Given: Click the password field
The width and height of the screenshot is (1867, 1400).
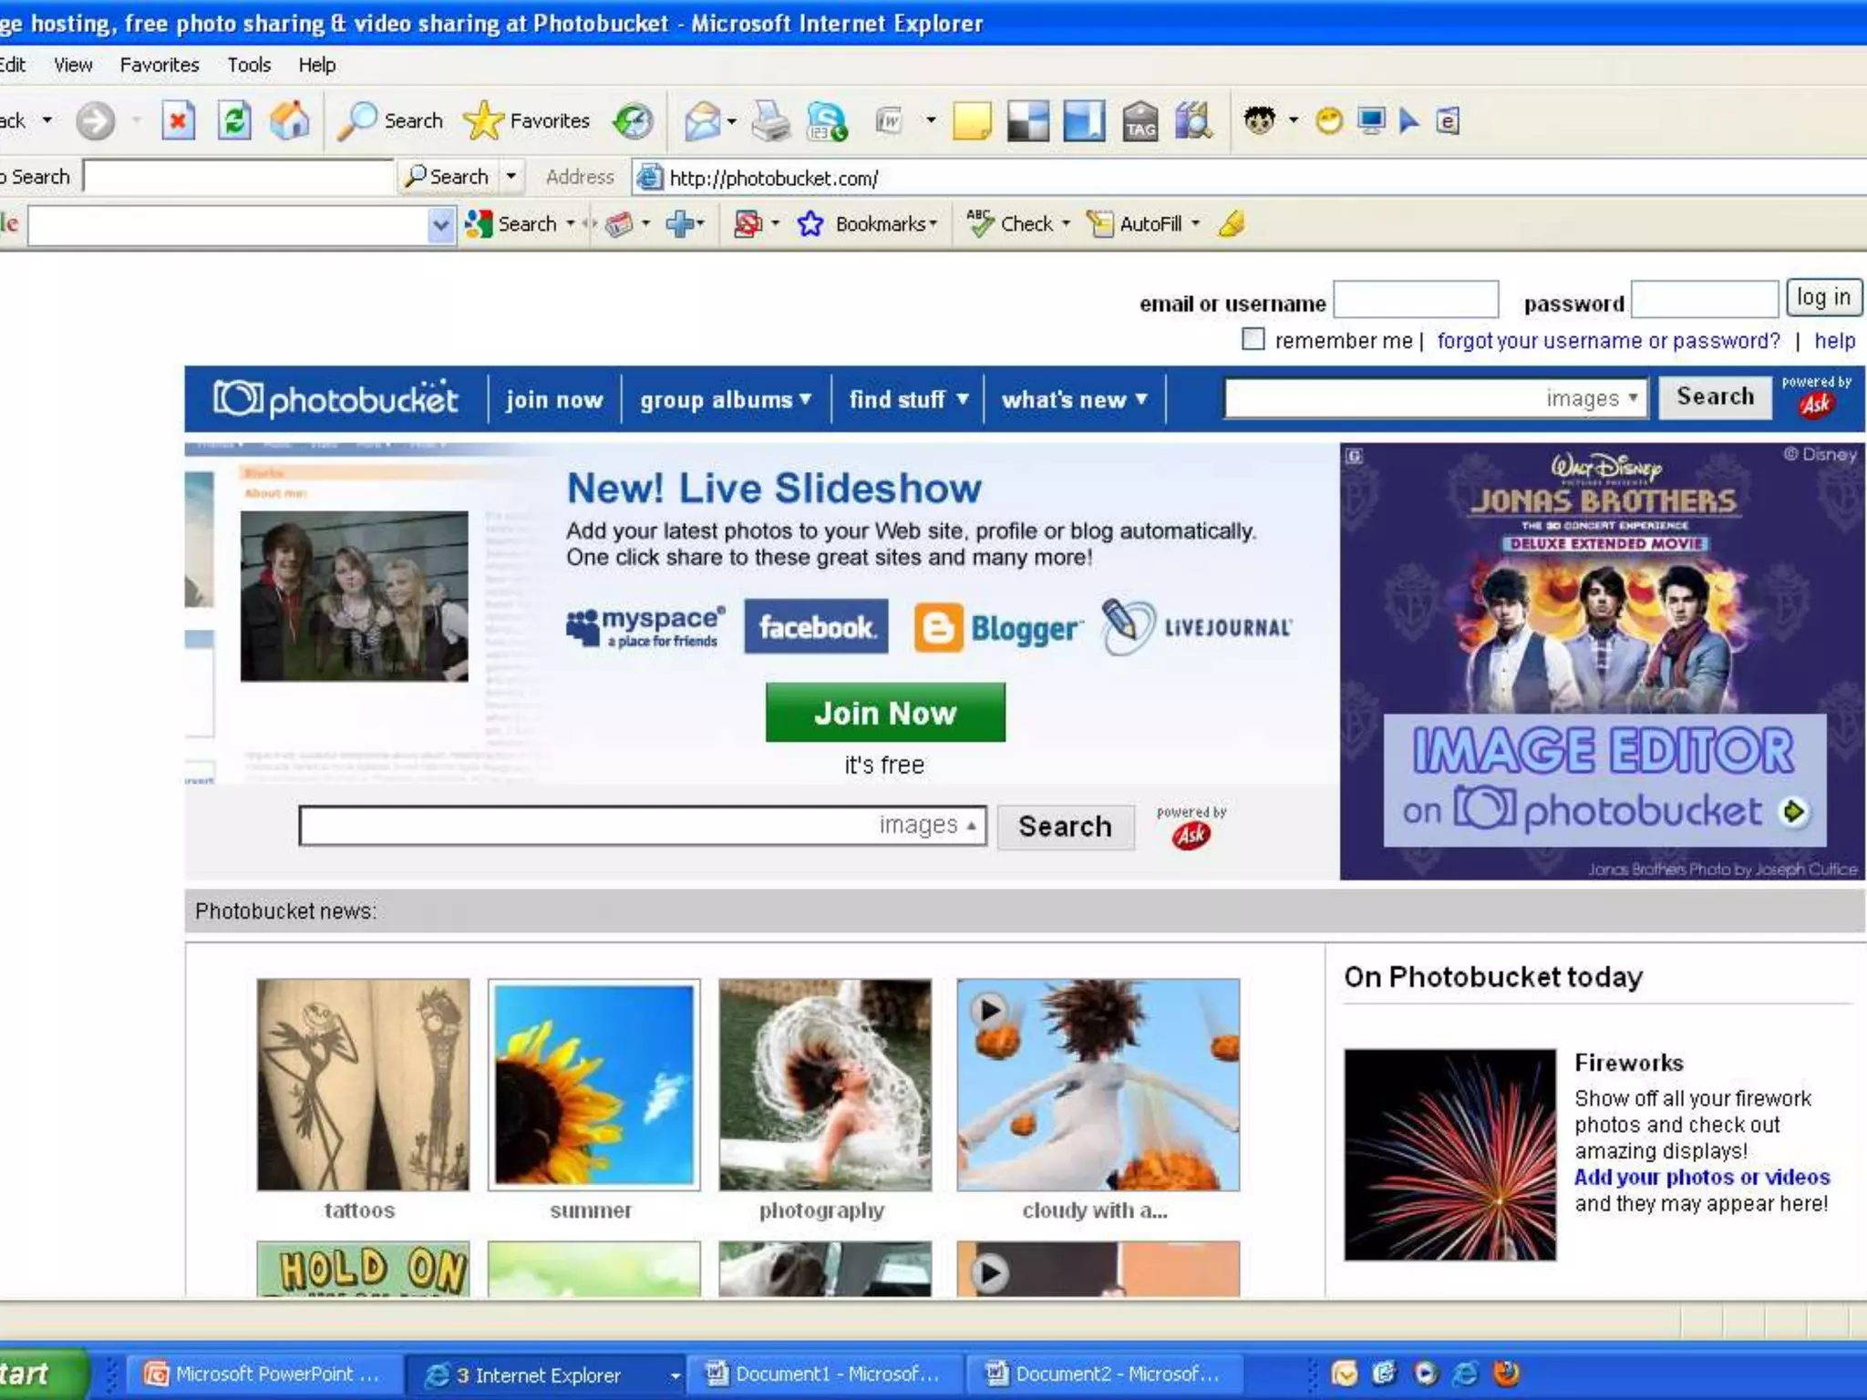Looking at the screenshot, I should 1704,299.
